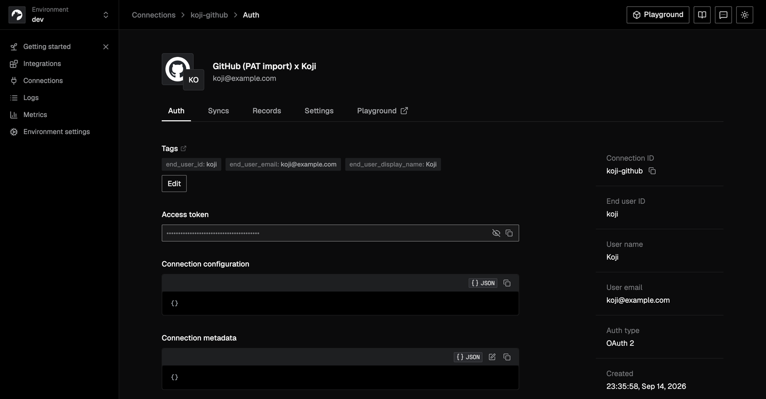Click the Auth type value OAuth 2
Image resolution: width=766 pixels, height=399 pixels.
click(620, 343)
